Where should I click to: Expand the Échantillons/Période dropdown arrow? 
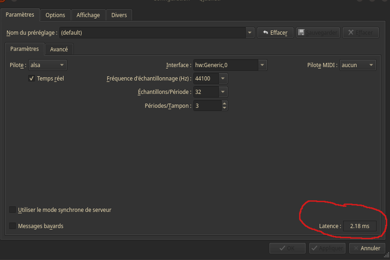(x=223, y=92)
